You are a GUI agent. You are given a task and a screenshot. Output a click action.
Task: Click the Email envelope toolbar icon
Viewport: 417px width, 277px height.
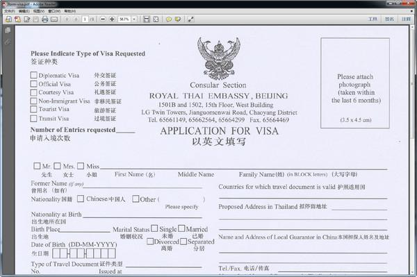54,19
